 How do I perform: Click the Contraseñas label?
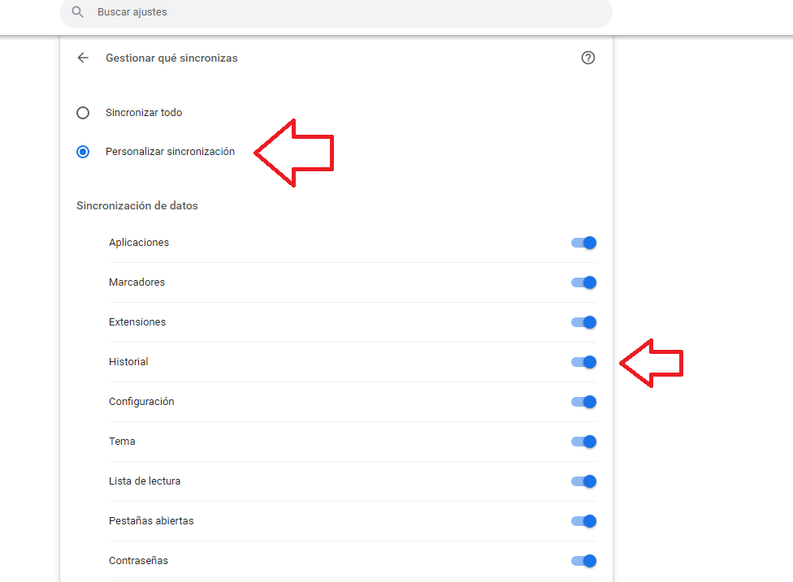pos(138,560)
